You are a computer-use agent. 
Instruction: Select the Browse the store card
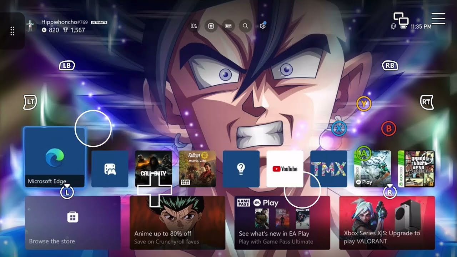(x=73, y=223)
